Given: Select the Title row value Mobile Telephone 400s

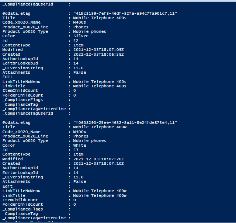Looking at the screenshot, I should [100, 18].
